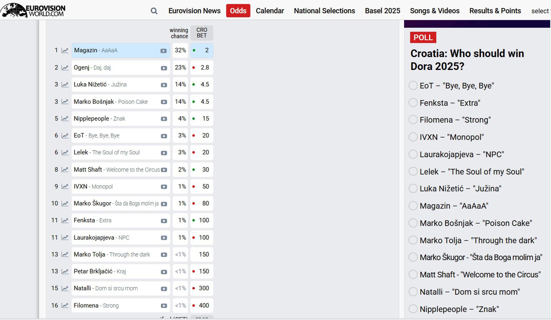Open the language select dropdown
Screen dimensions: 551x320
tap(540, 11)
